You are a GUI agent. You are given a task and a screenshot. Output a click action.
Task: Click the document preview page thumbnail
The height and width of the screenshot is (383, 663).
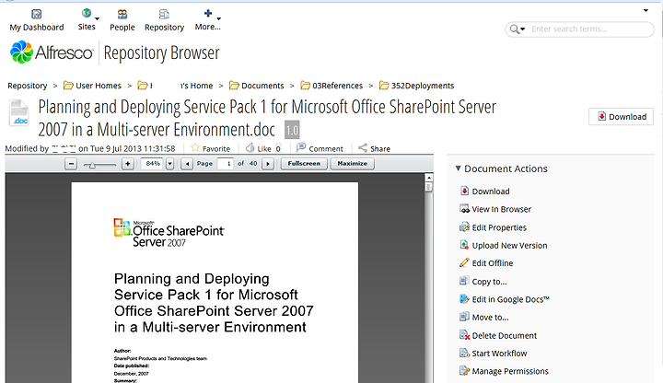pyautogui.click(x=215, y=283)
